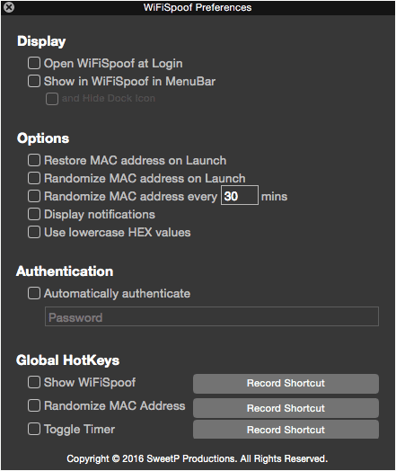The width and height of the screenshot is (396, 471).
Task: Click the mins label after interval field
Action: click(274, 197)
